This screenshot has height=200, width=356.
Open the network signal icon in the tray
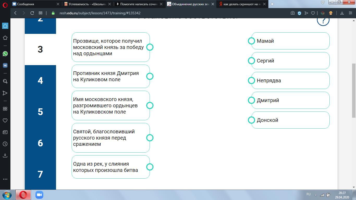322,195
